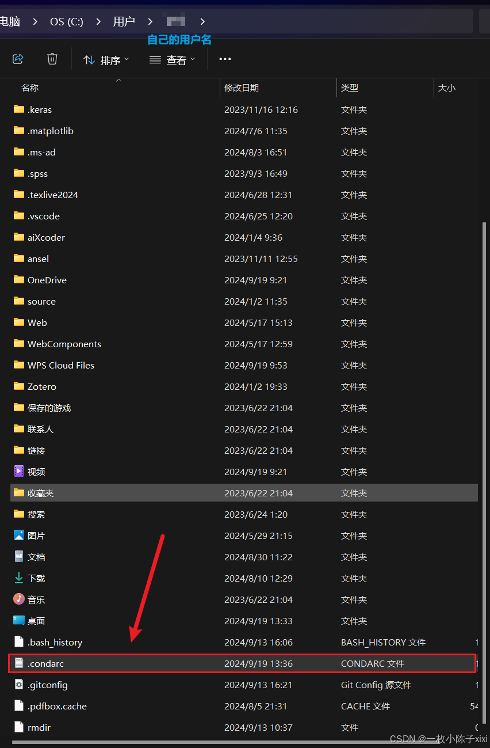This screenshot has width=490, height=748.
Task: Go to 用户 folder in breadcrumb
Action: coord(124,22)
